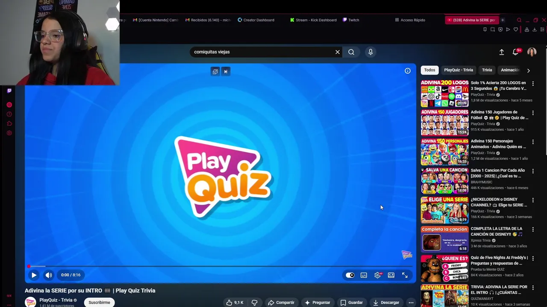Open options menu for 'Solo 1% Acierta 200 LOGOS' video
Screen dimensions: 547x307
click(533, 84)
